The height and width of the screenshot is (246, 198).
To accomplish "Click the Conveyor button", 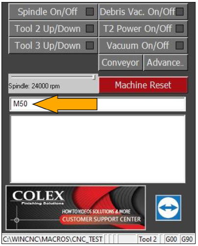I will point(121,62).
